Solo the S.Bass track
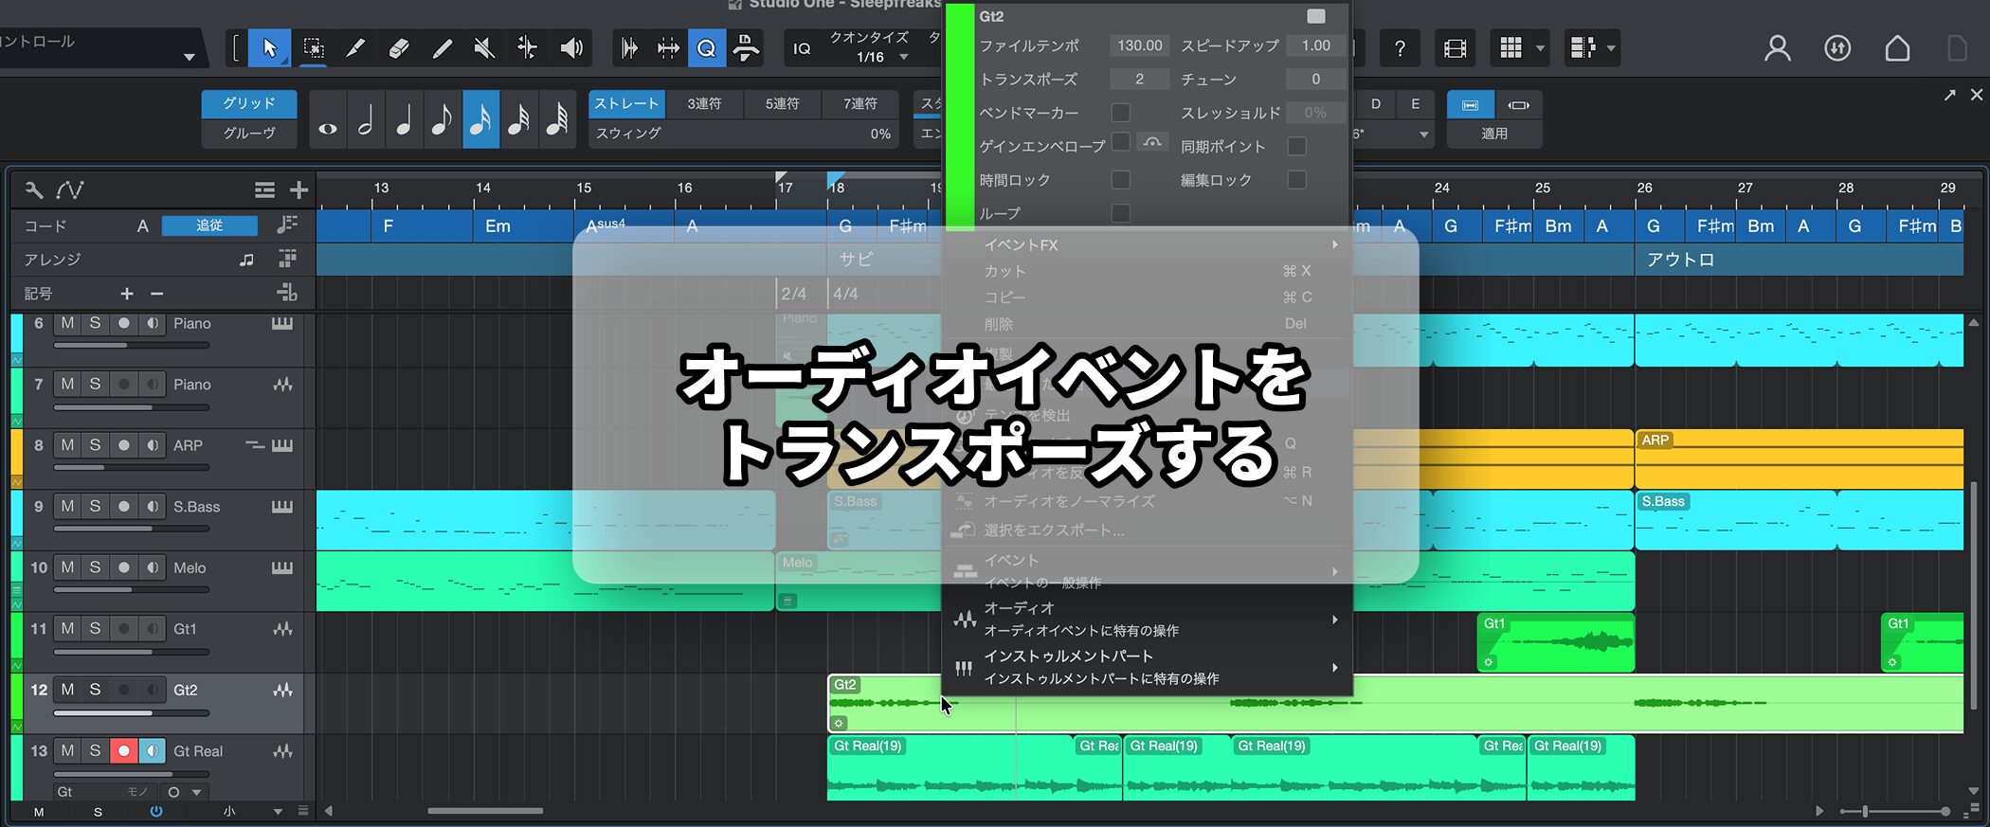The height and width of the screenshot is (827, 1990). click(x=95, y=506)
